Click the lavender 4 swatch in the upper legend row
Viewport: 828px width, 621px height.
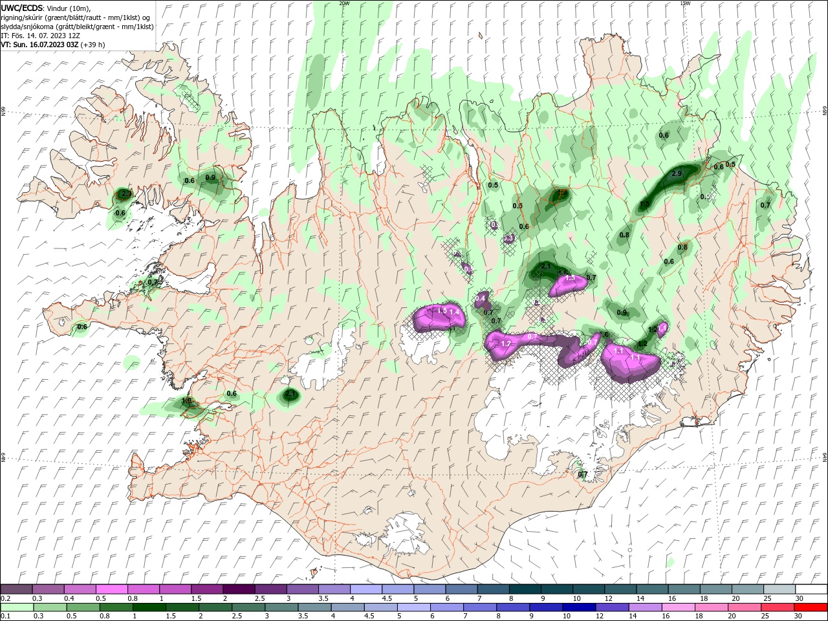pyautogui.click(x=365, y=589)
